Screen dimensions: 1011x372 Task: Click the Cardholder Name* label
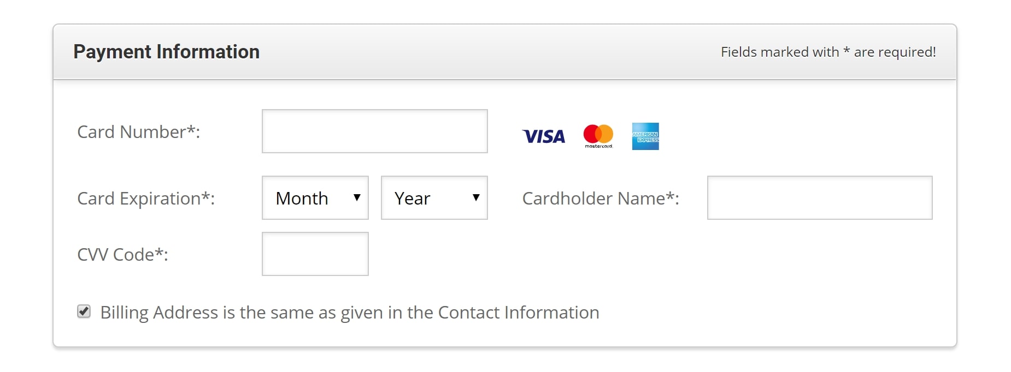pos(601,199)
